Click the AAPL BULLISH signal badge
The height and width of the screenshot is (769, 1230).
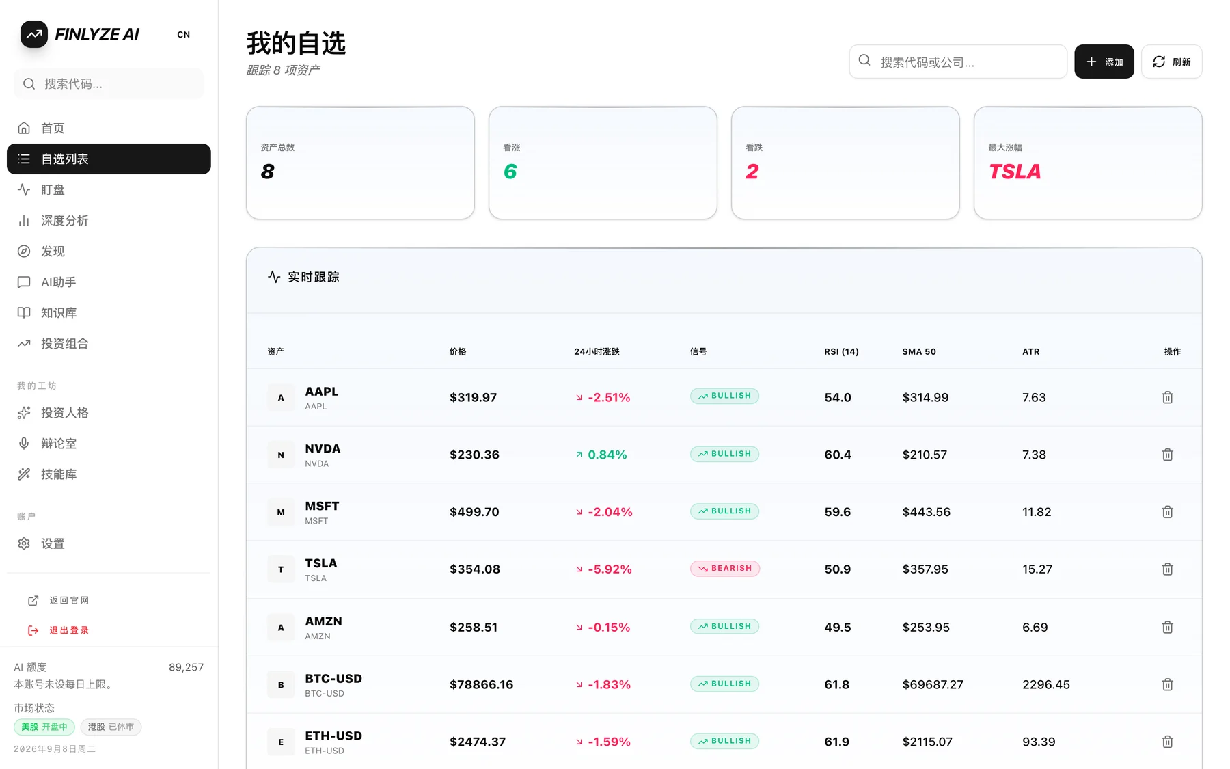724,396
